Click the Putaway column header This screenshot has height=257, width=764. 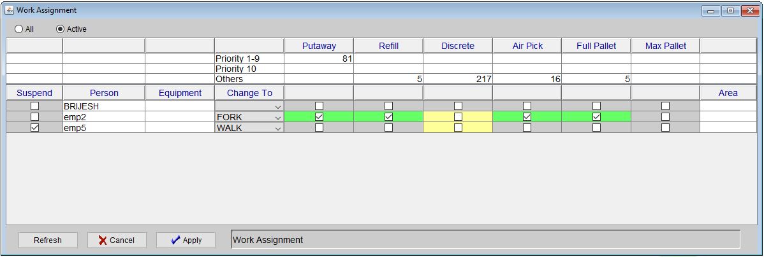click(319, 46)
